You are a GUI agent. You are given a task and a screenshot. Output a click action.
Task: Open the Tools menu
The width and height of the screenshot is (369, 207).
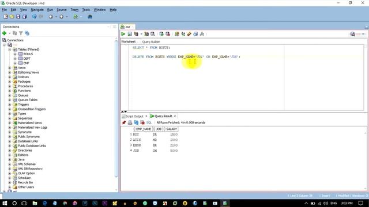[86, 10]
